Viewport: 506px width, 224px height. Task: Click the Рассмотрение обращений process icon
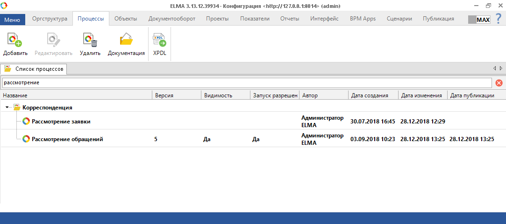pos(26,139)
